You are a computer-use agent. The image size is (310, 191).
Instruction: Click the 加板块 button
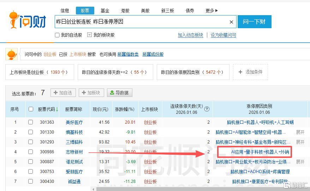[x=91, y=93]
